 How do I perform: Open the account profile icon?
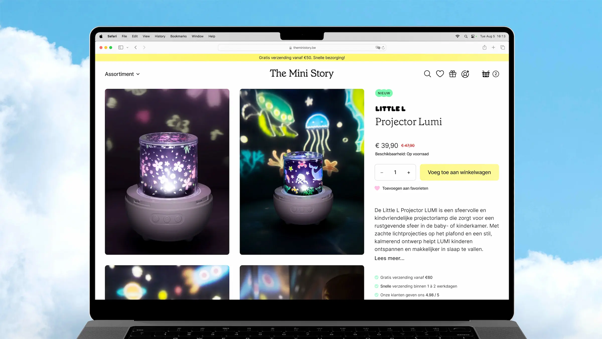465,74
